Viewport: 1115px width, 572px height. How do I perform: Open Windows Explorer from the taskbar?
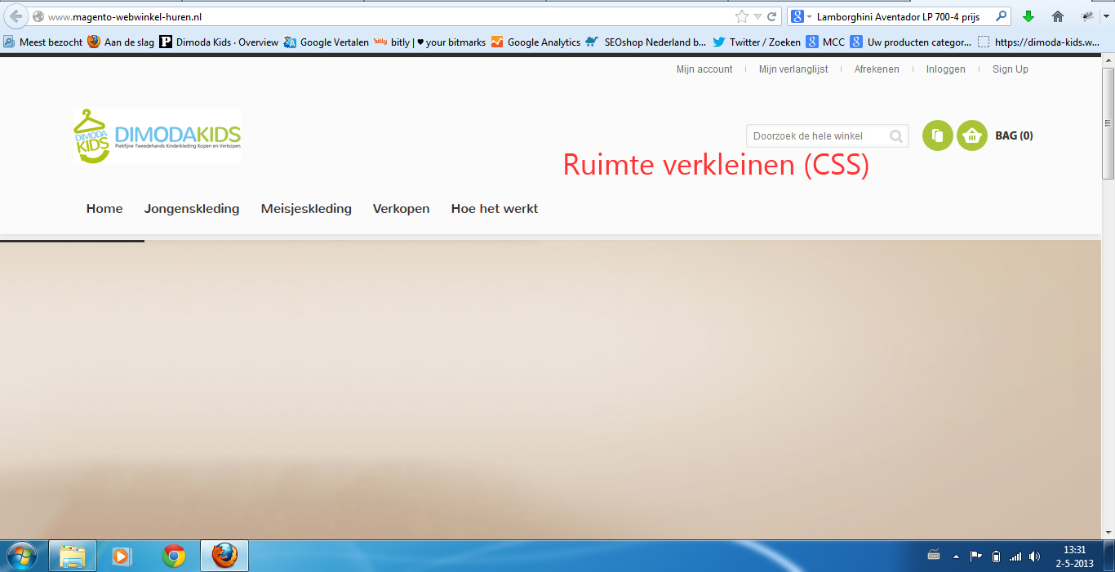73,556
